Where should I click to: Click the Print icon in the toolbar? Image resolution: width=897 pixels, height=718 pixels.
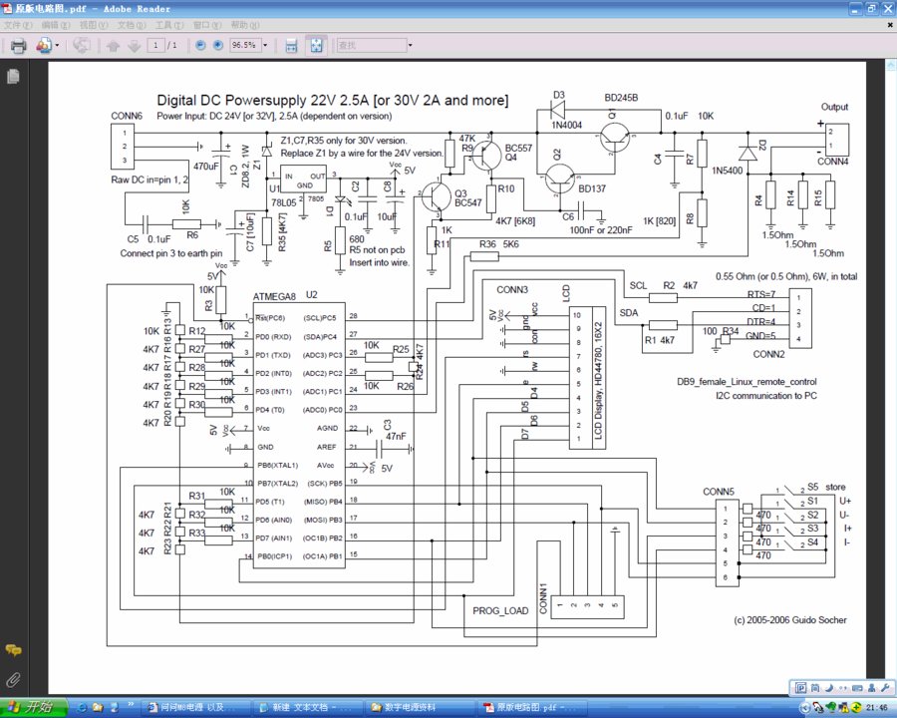(18, 45)
